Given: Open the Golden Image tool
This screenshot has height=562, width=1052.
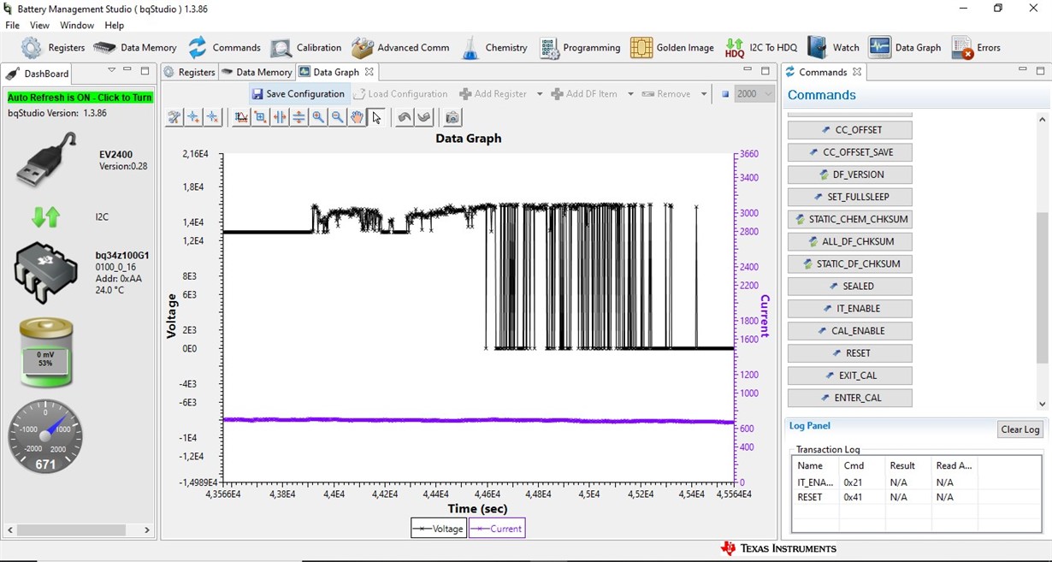Looking at the screenshot, I should click(672, 48).
